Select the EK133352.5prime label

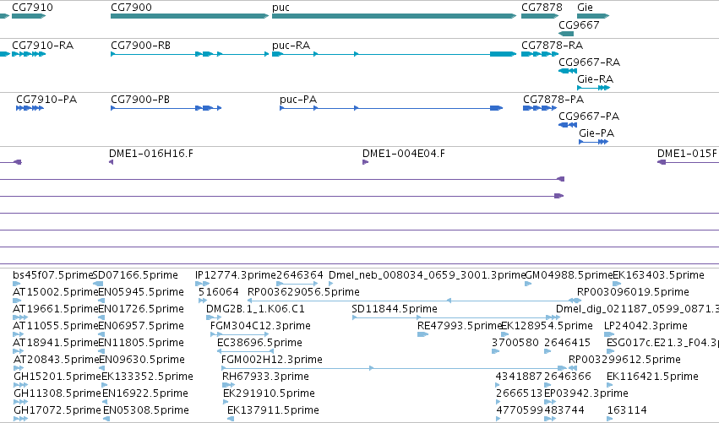[x=147, y=377]
